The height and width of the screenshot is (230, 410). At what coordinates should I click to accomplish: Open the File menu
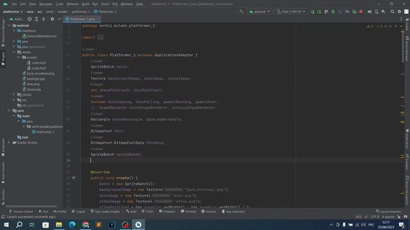[x=14, y=4]
